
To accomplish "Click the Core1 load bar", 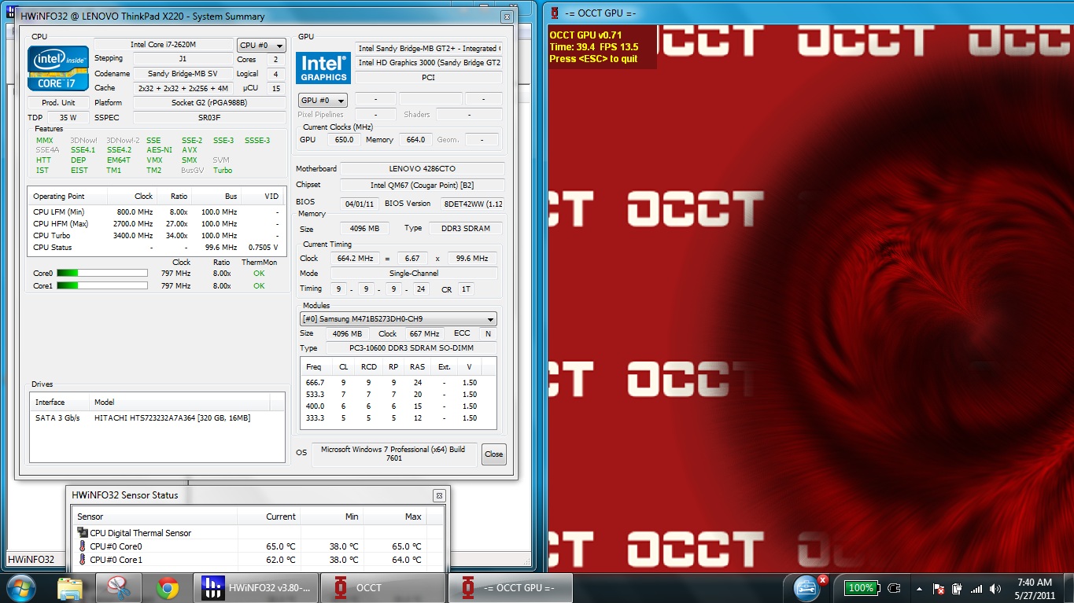I will point(102,285).
